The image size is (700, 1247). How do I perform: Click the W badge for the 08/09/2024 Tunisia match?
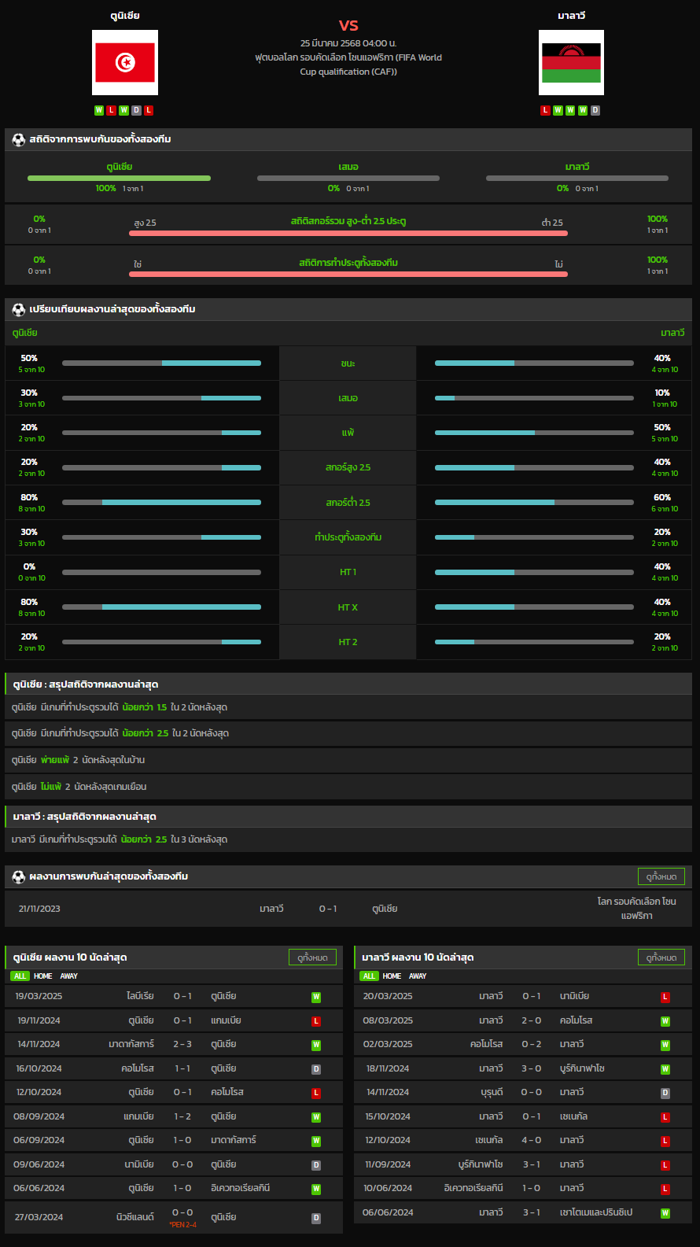[x=316, y=1117]
